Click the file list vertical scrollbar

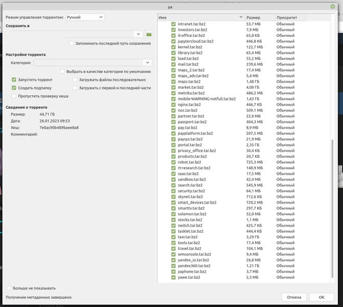(332, 208)
